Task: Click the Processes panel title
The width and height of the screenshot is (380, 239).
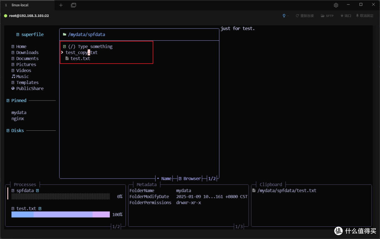Action: pyautogui.click(x=25, y=185)
